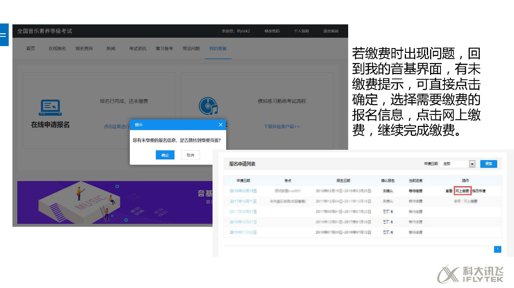Open the 2017年06月01日 application date link
This screenshot has height=288, width=514.
(x=243, y=211)
